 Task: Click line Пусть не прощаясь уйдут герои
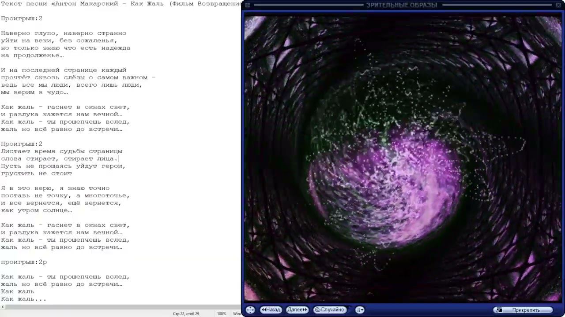tap(63, 166)
